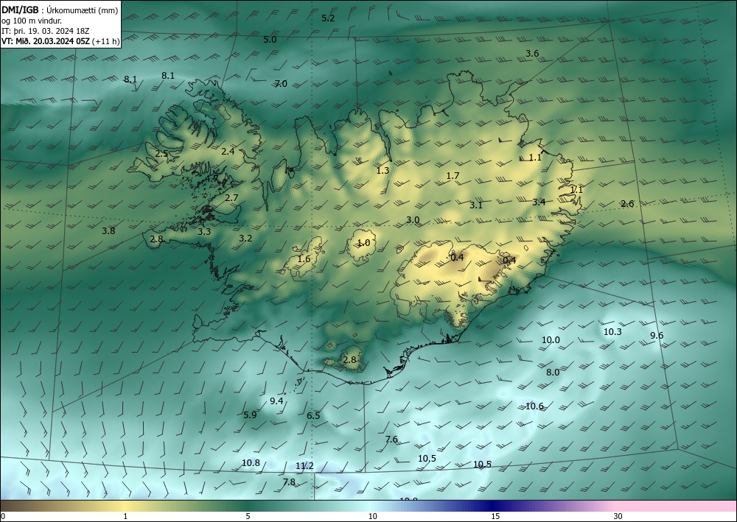Select the 10.8 value label

[251, 463]
